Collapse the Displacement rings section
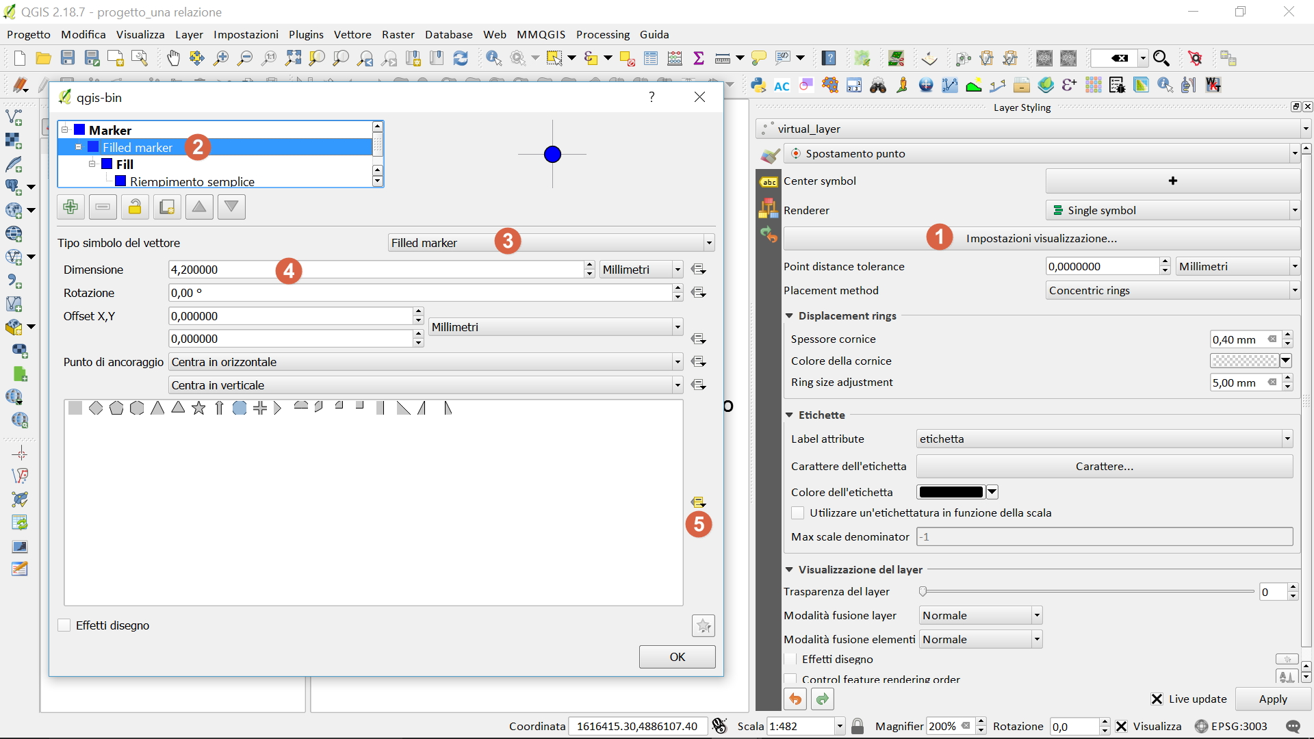Viewport: 1314px width, 739px height. pos(789,316)
